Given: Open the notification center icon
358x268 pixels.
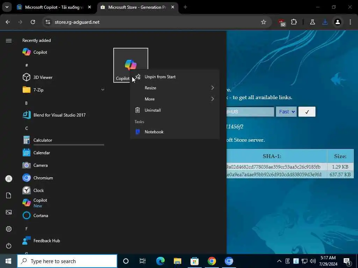Looking at the screenshot, I should [347, 261].
